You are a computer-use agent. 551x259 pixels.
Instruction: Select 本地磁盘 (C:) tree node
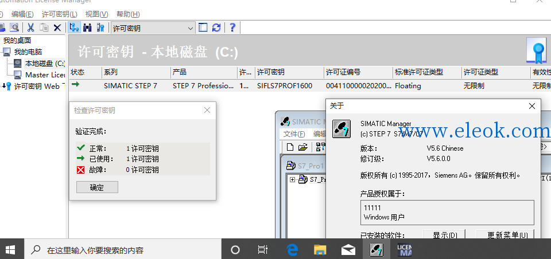click(x=45, y=64)
